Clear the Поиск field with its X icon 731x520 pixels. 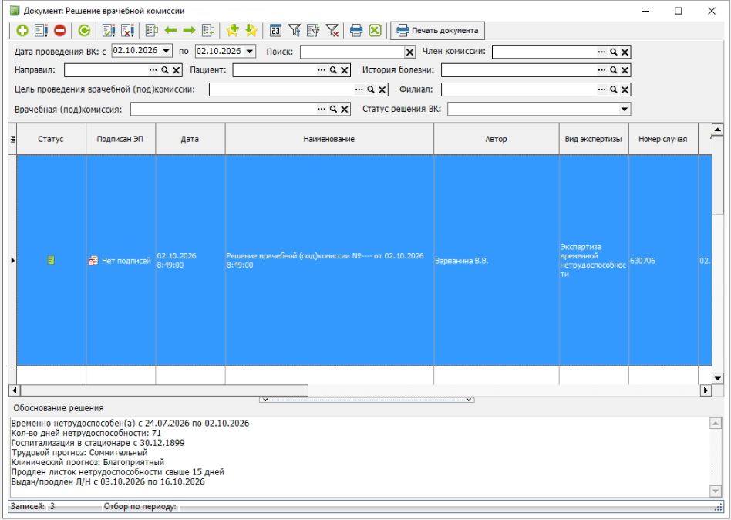click(x=409, y=52)
